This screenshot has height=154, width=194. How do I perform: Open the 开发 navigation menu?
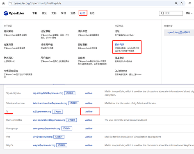44,13
